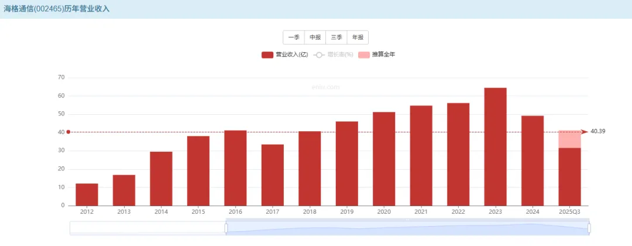Switch to the 中报 report tab
Image resolution: width=632 pixels, height=246 pixels.
(x=315, y=37)
